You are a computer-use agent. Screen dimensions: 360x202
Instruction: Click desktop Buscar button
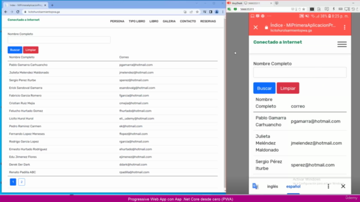(x=15, y=50)
